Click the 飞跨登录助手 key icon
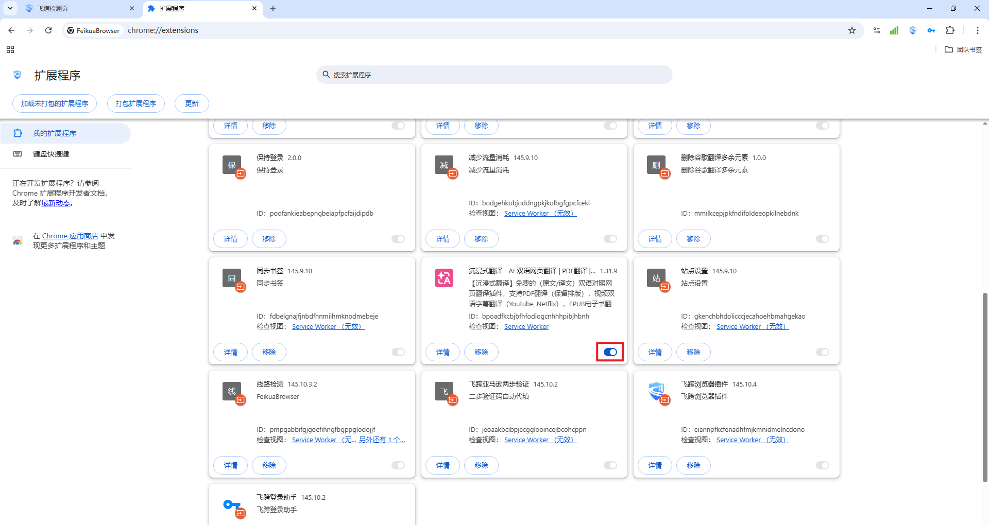The height and width of the screenshot is (525, 989). (232, 505)
